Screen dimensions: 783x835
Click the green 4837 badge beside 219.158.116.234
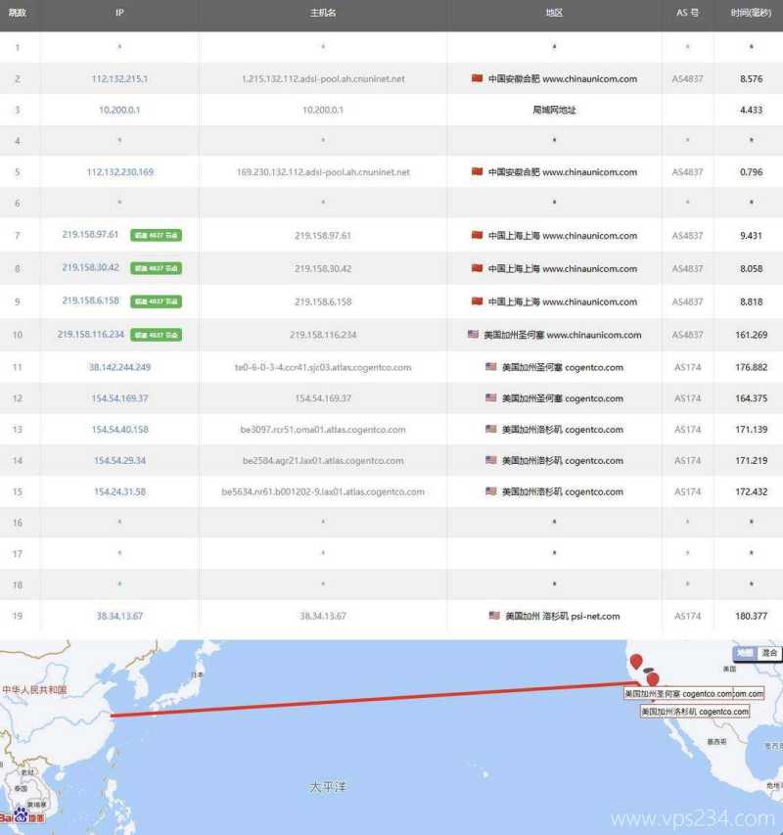coord(158,335)
